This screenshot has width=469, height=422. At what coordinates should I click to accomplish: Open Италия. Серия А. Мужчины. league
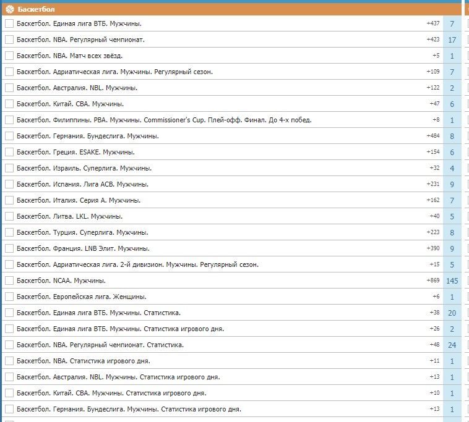tap(79, 200)
